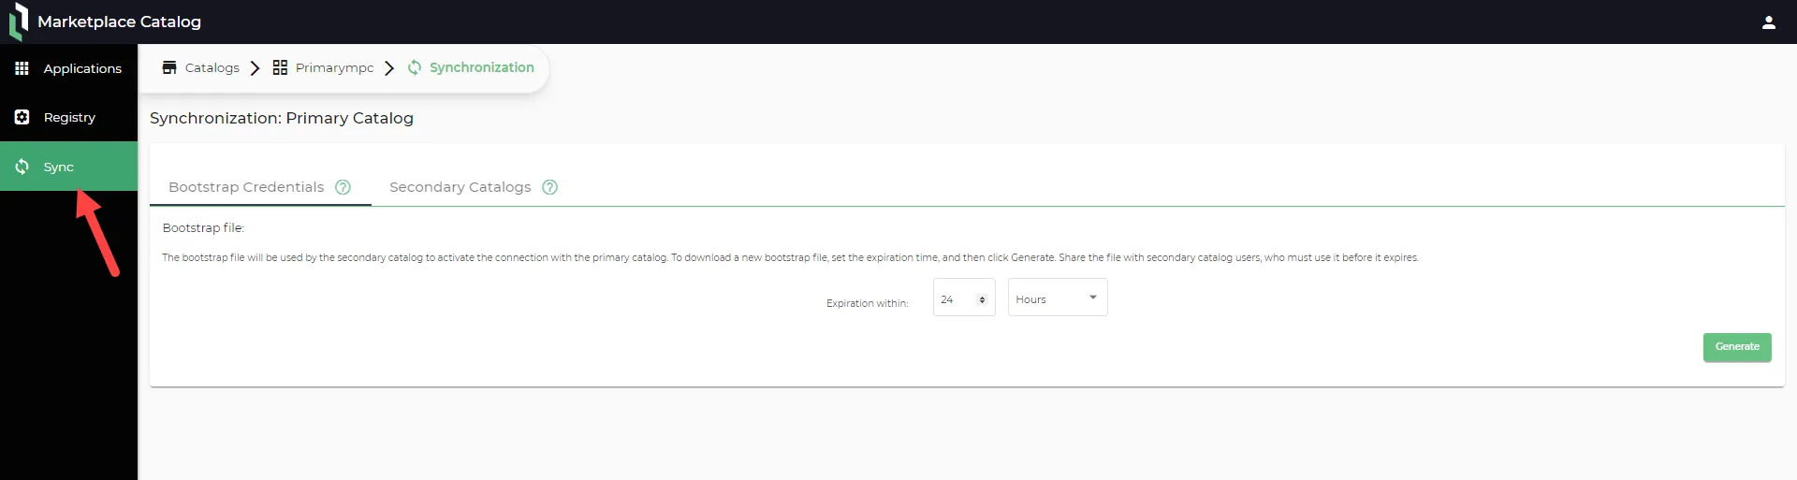Click the Synchronization breadcrumb link
1797x480 pixels.
tap(482, 67)
